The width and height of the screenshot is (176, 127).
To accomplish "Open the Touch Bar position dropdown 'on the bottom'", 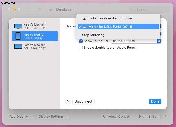I will [x=136, y=41].
